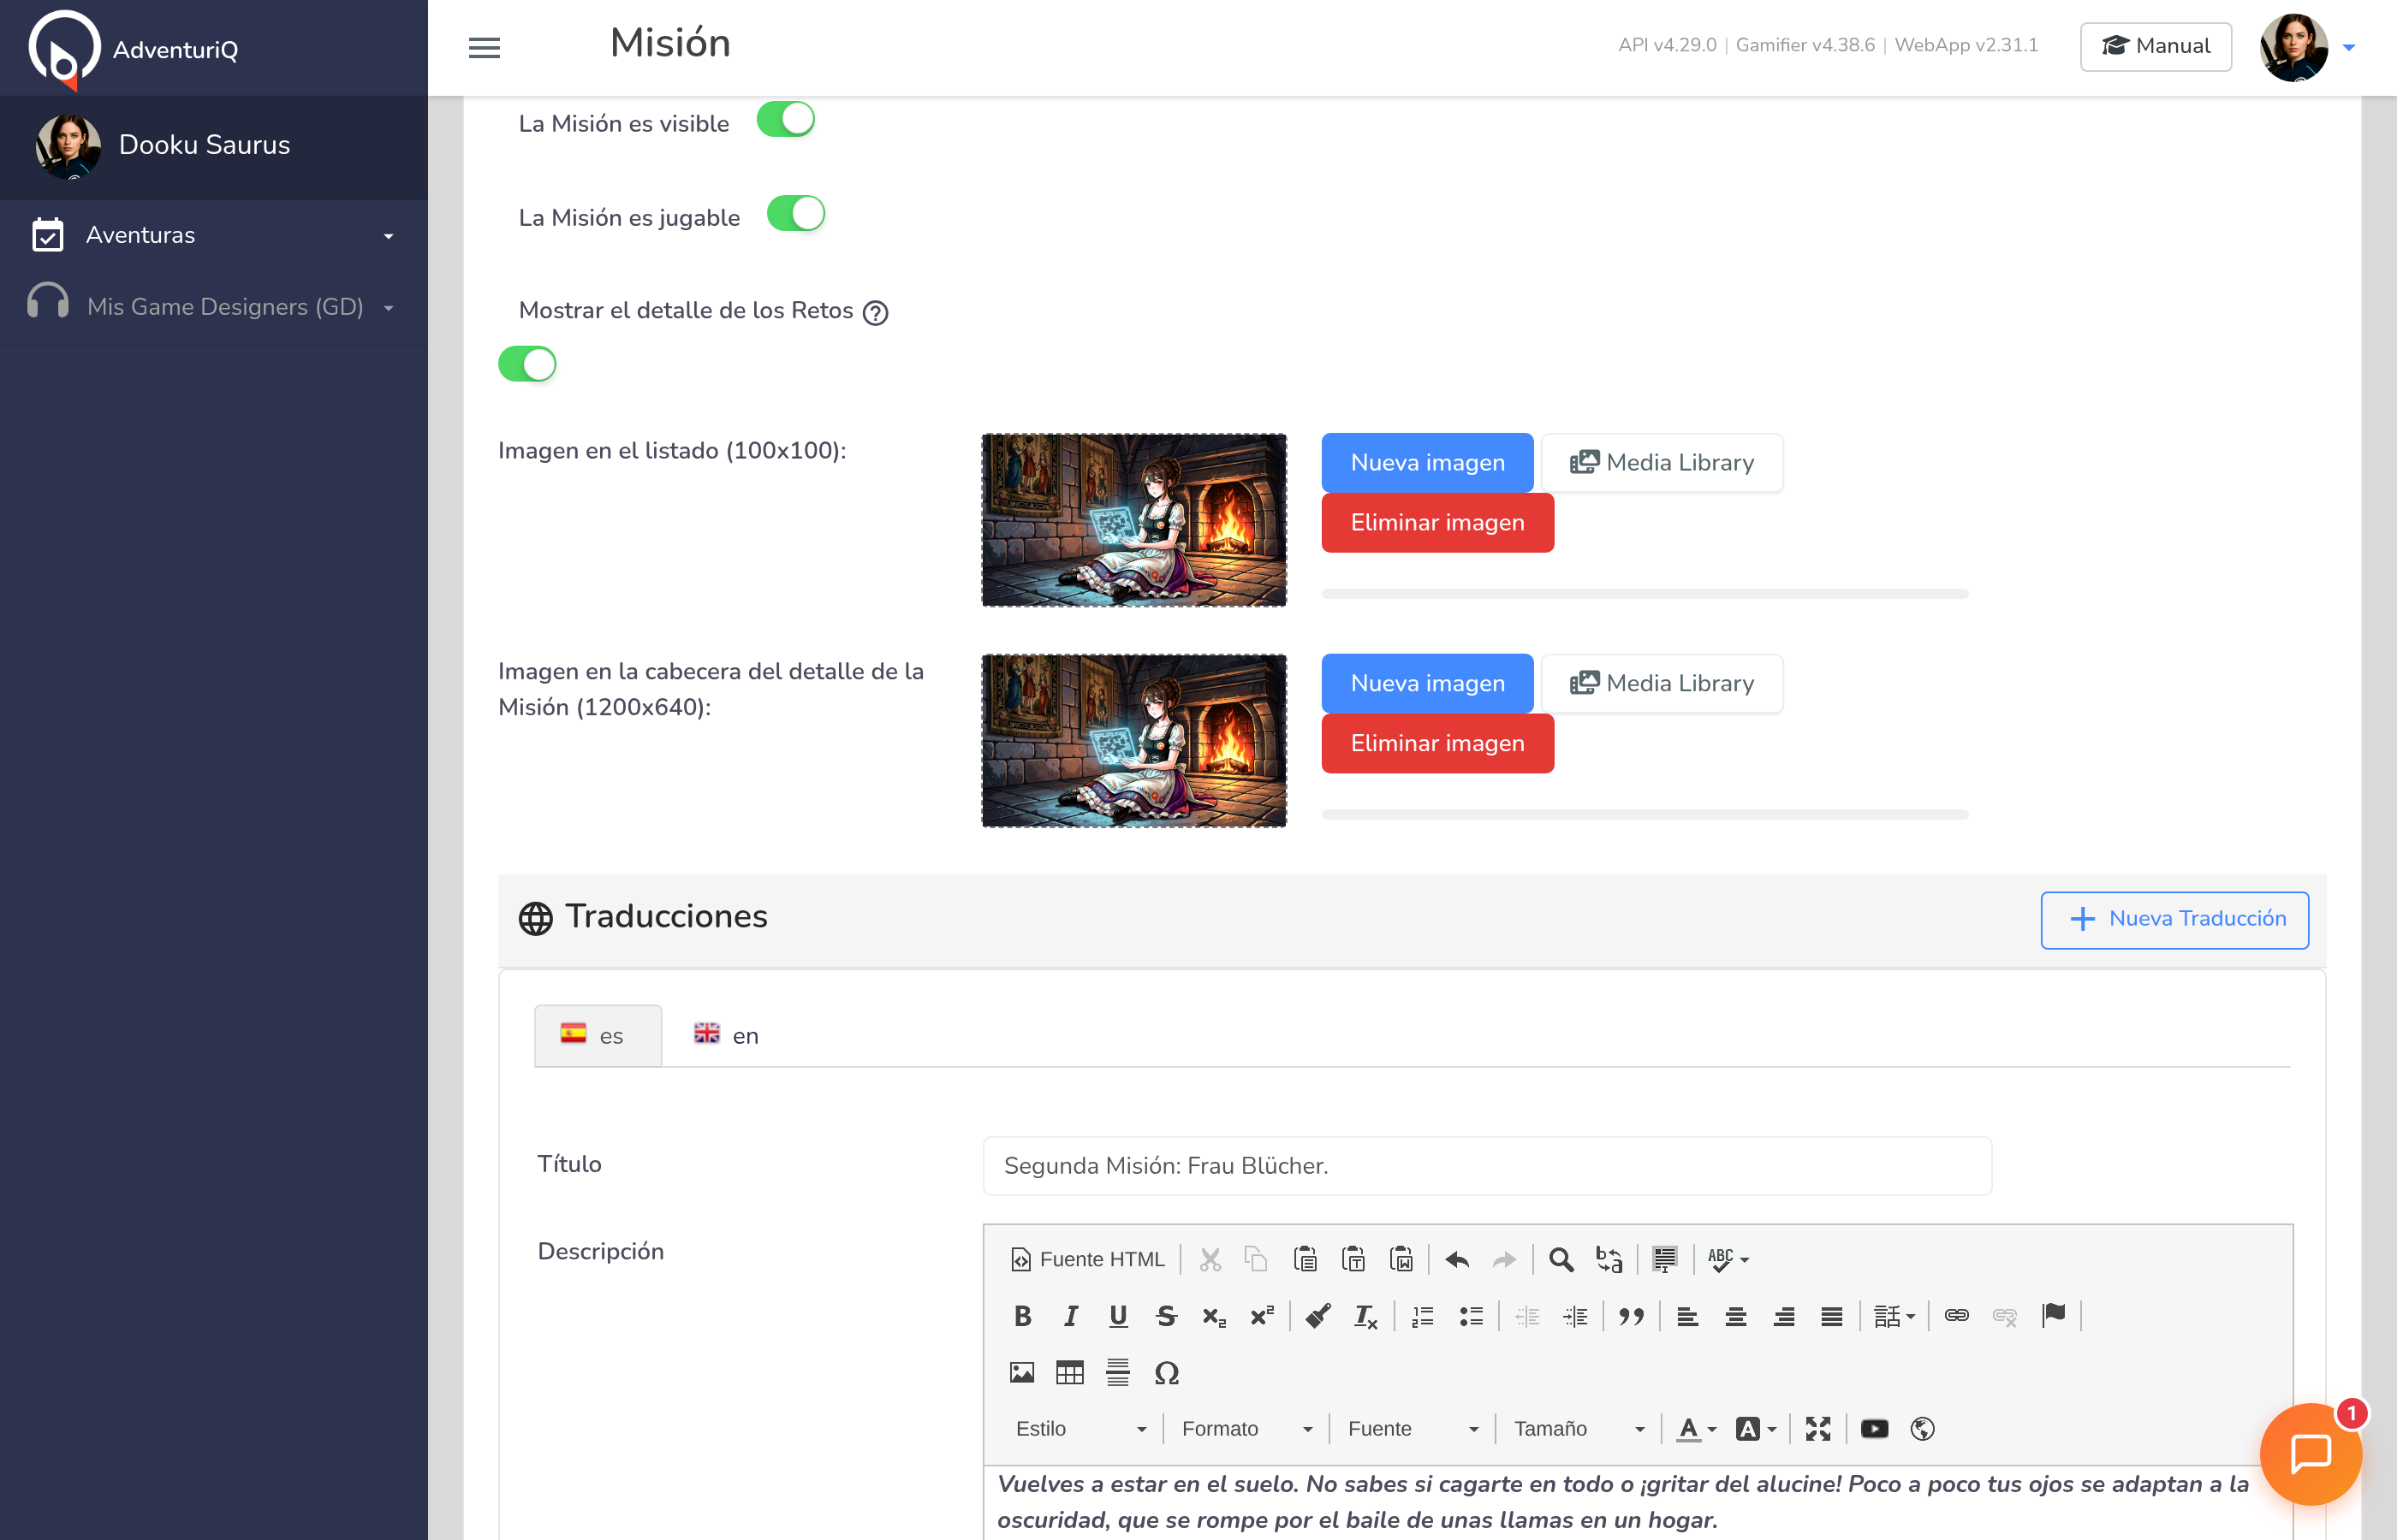Insert an anchor flag
The image size is (2397, 1540).
pyautogui.click(x=2053, y=1316)
